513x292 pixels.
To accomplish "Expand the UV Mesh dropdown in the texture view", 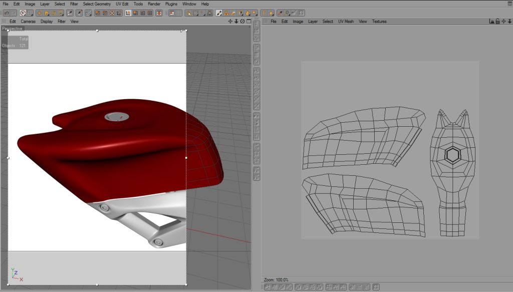I will (x=346, y=22).
